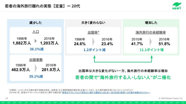186x104 pixels.
Task: Click the value 1,882万人
Action: [x=22, y=43]
